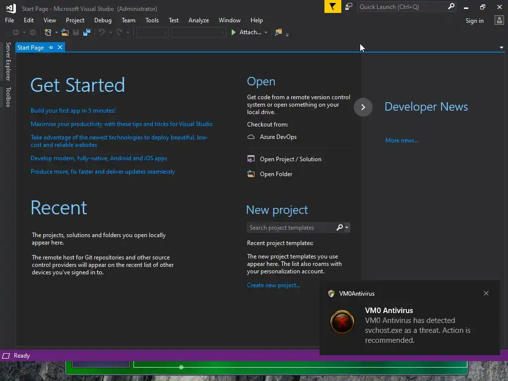Click the green Attach play icon
508x381 pixels.
point(233,32)
